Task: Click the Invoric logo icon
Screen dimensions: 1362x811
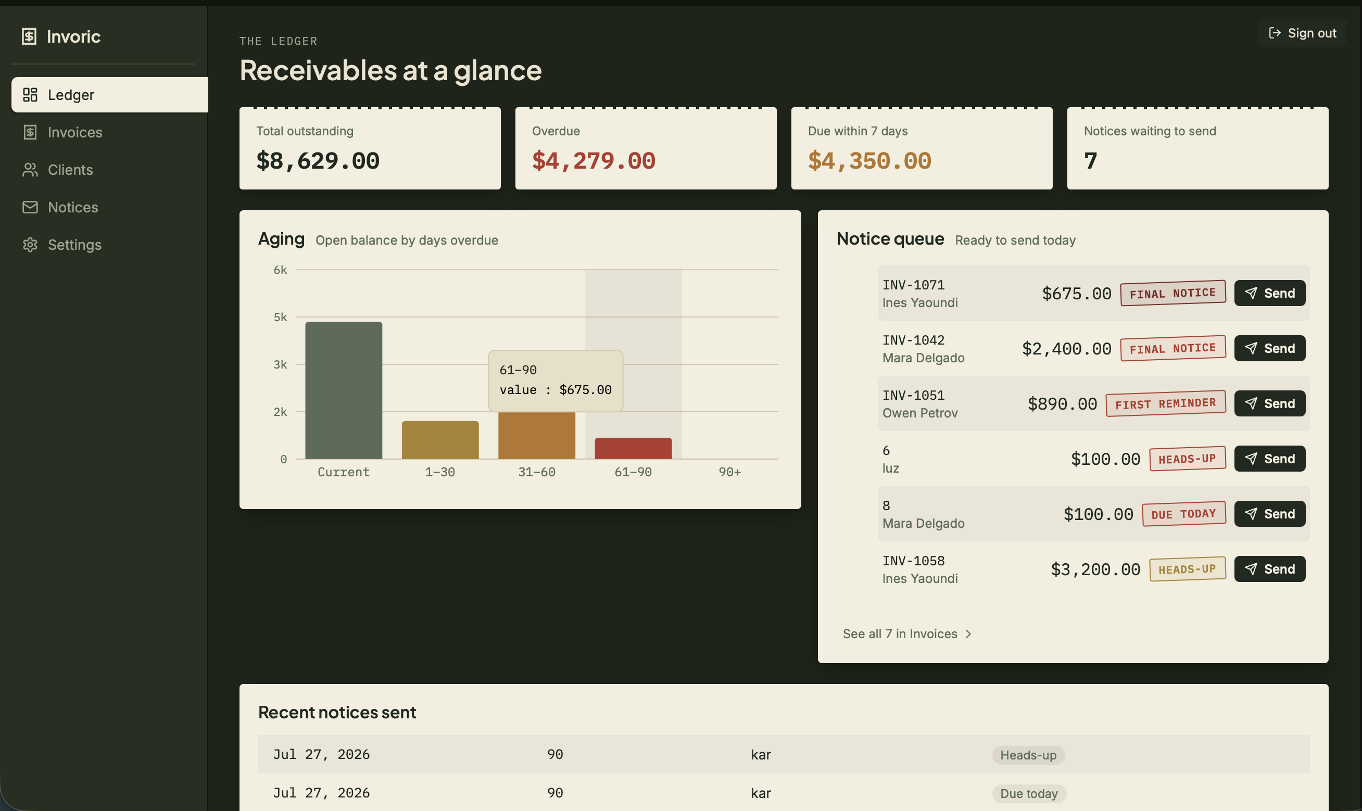Action: (x=29, y=36)
